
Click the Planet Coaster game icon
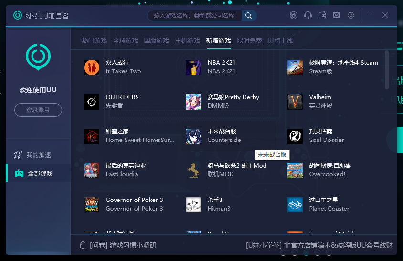pos(295,205)
